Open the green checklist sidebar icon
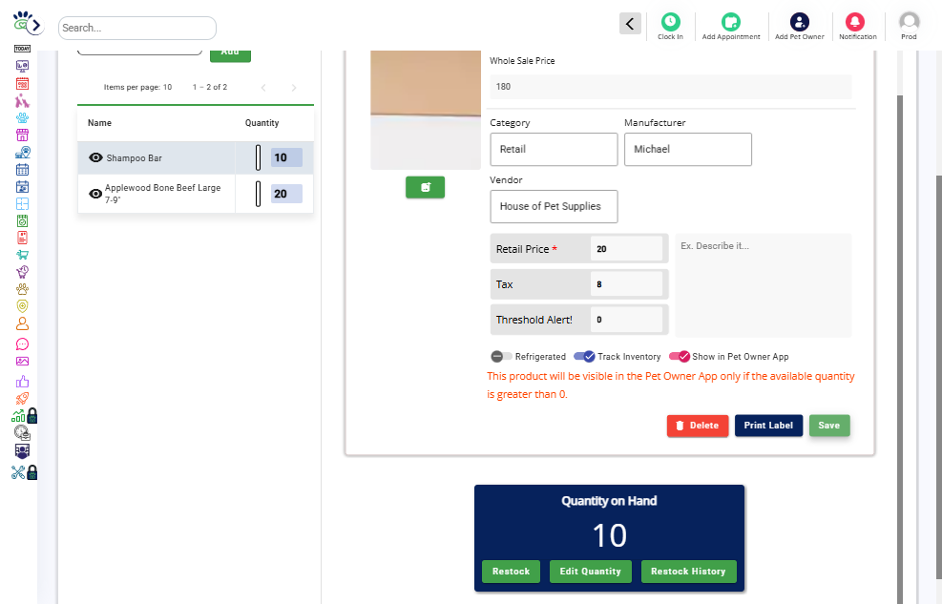This screenshot has height=604, width=942. coord(22,221)
